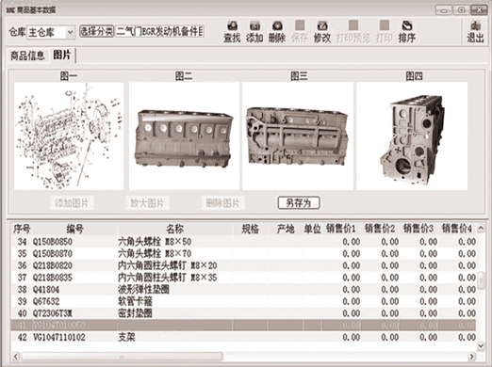Click the 另存为 save-as button

pyautogui.click(x=299, y=203)
